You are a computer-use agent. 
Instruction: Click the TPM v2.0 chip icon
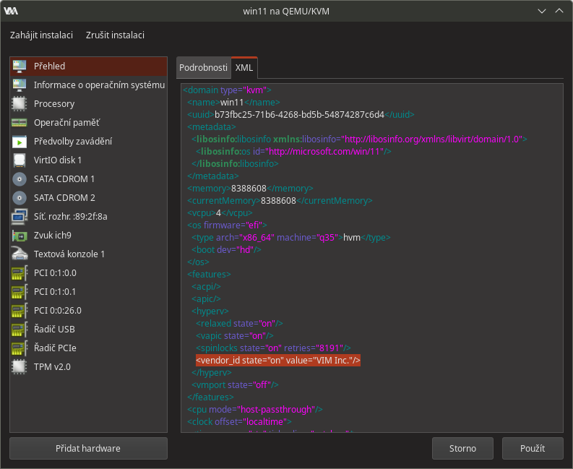coord(20,367)
